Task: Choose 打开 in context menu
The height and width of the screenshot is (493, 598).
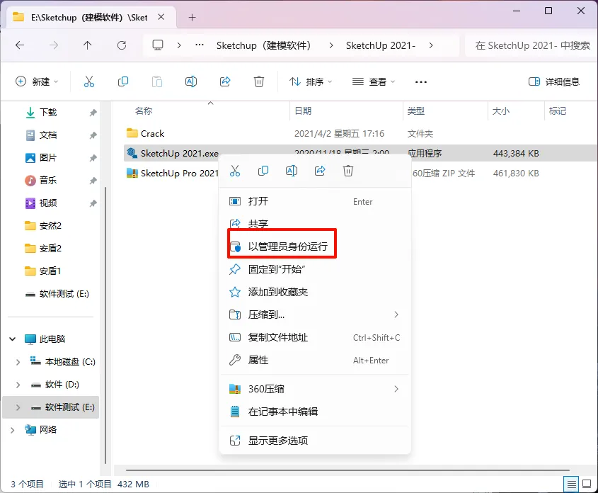Action: tap(315, 201)
